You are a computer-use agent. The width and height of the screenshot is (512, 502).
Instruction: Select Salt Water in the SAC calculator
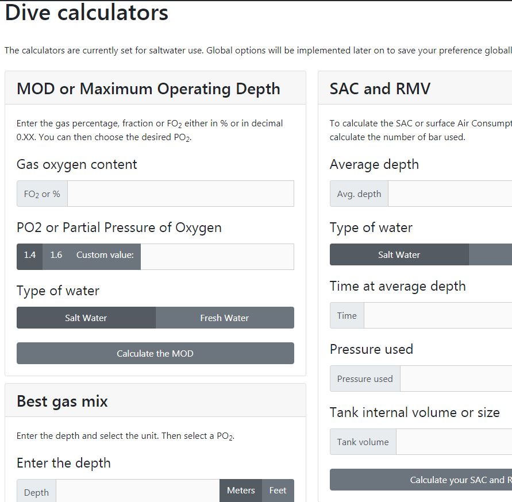[399, 254]
